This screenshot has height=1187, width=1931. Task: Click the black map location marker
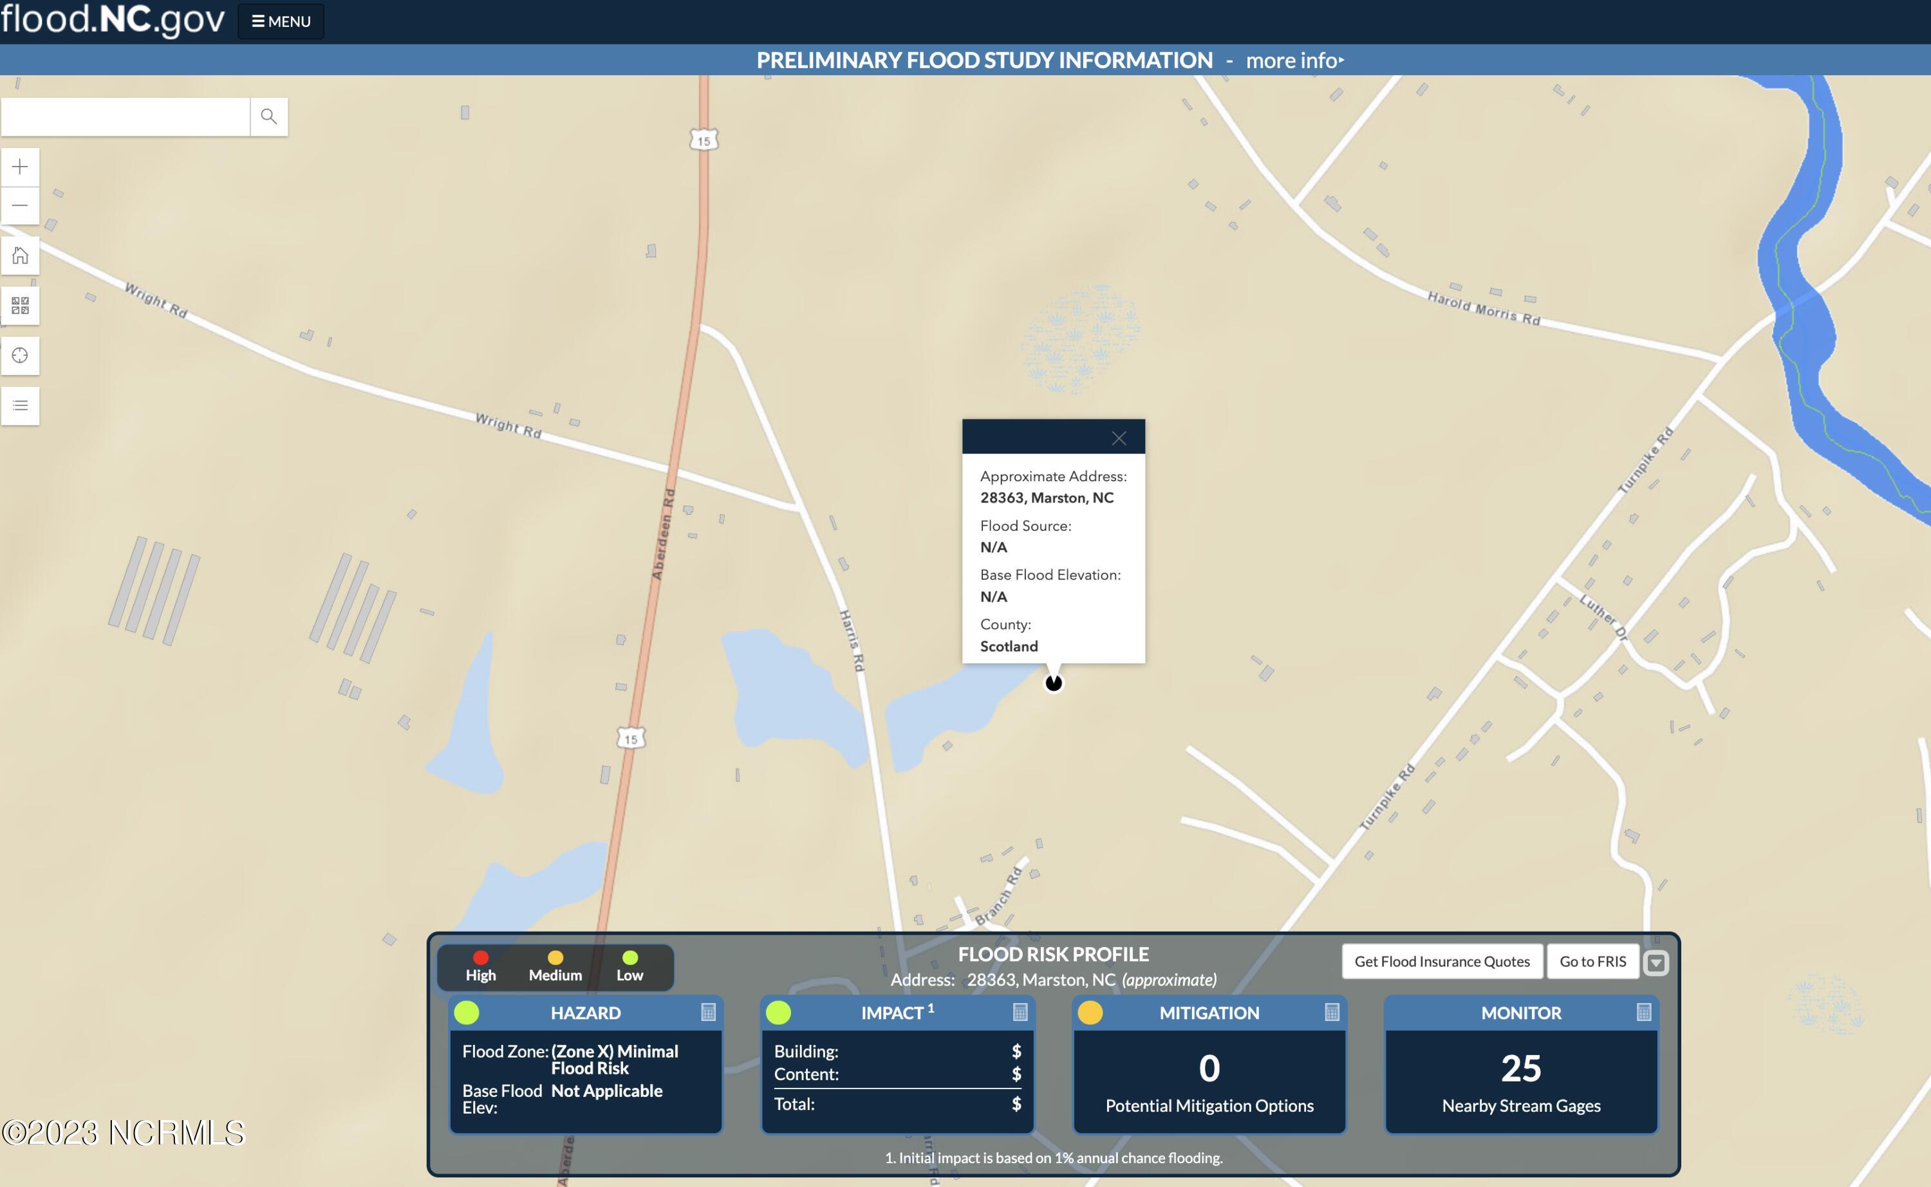click(1053, 683)
